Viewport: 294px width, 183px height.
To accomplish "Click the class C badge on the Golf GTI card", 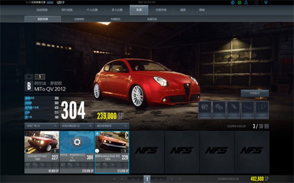I will click(x=57, y=135).
